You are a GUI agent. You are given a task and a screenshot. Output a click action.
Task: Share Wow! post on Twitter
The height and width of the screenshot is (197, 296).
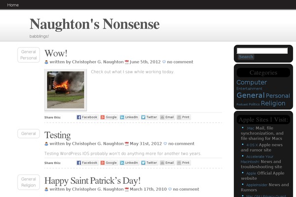pos(149,117)
